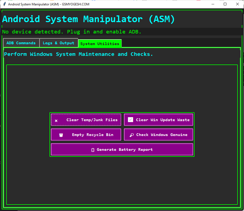
Task: Click the magnifier icon on Check Windows Genuine
Action: [132, 135]
